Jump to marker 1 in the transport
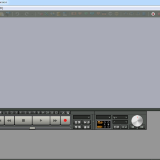 7,112
